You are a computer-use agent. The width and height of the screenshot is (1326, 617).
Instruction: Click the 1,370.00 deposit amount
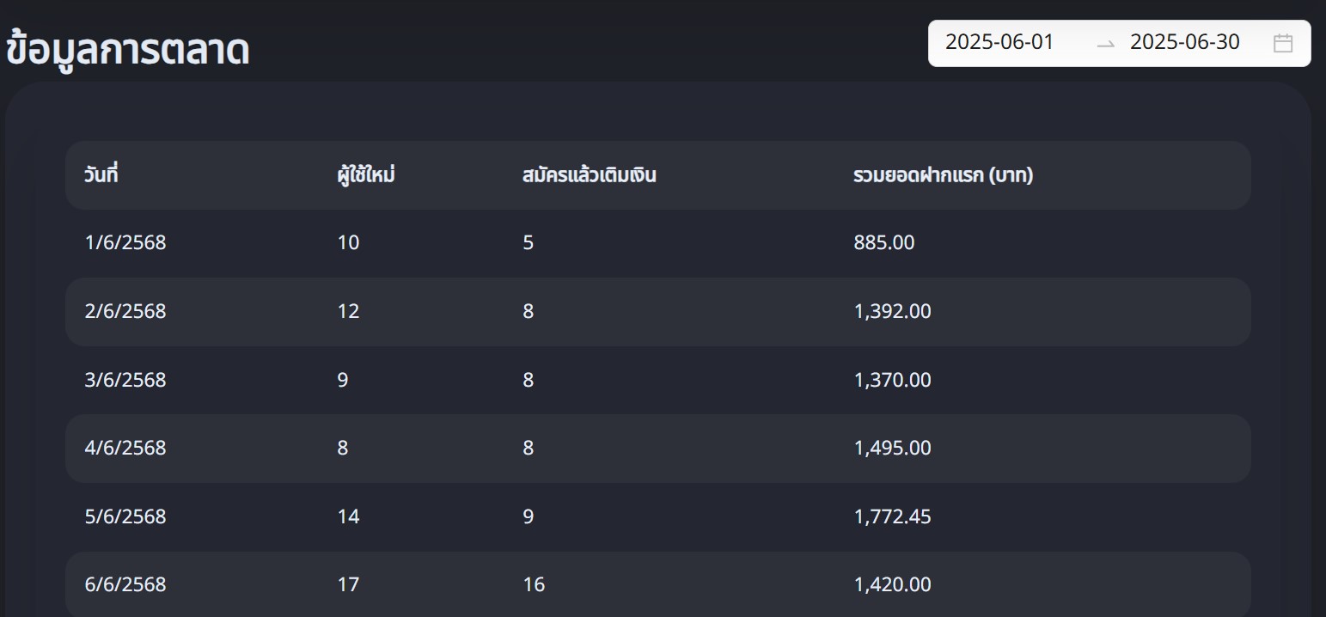coord(892,380)
